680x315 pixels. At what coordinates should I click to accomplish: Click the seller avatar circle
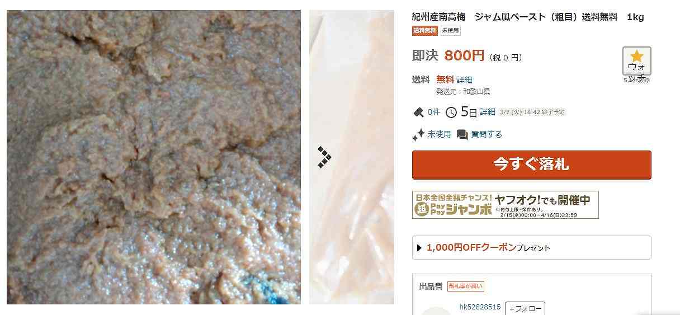point(436,311)
